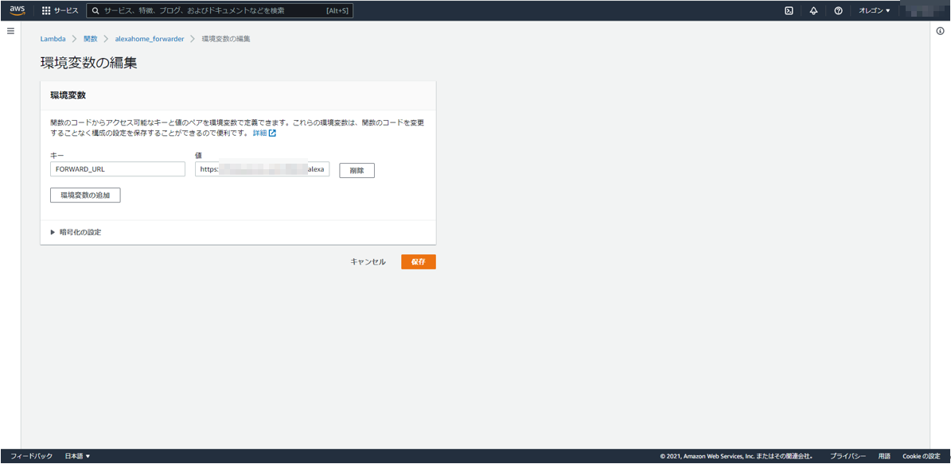
Task: Open the notifications bell
Action: (814, 11)
